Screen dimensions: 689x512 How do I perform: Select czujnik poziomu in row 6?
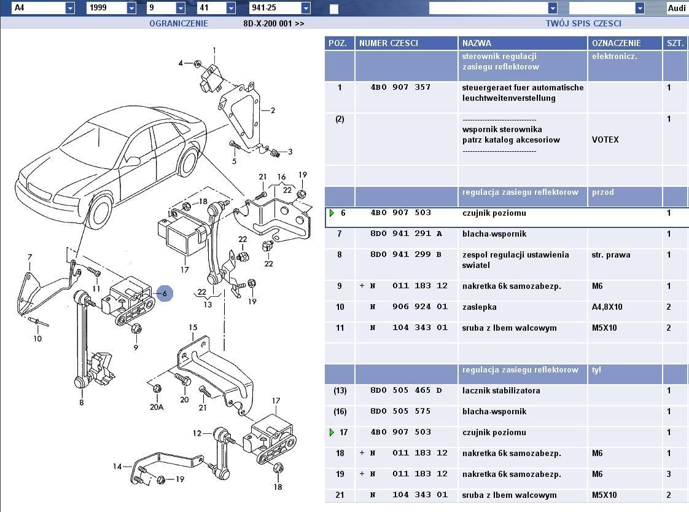point(494,213)
